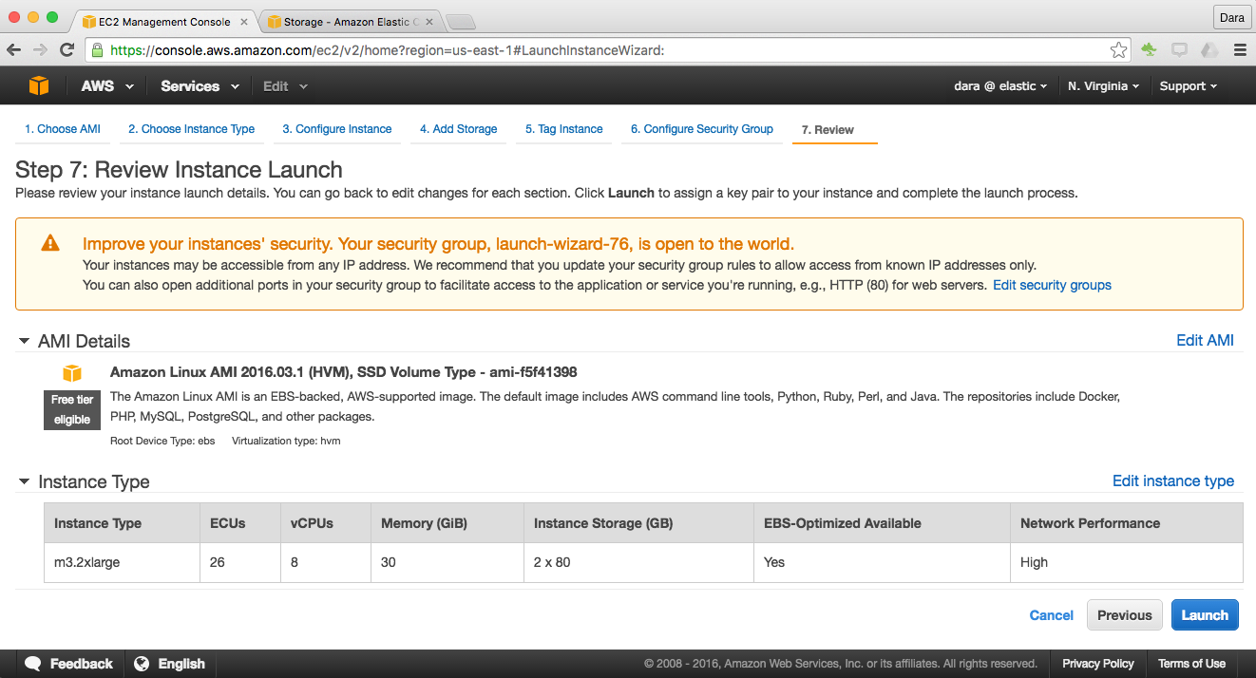Open the Edit dropdown in the navbar

(x=286, y=85)
